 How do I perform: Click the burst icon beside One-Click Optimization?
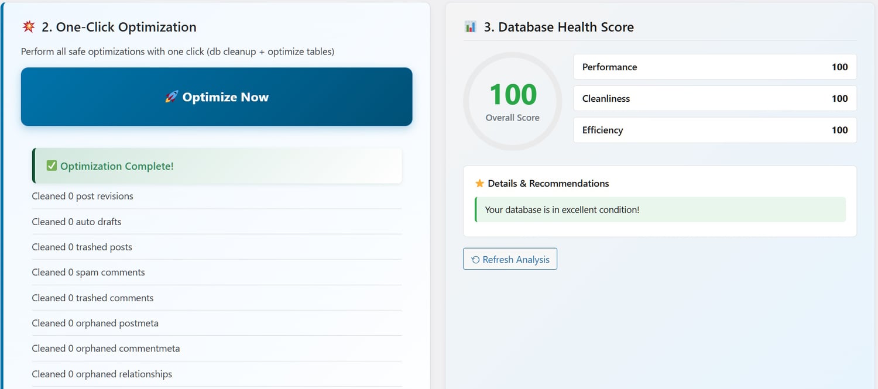[x=28, y=27]
